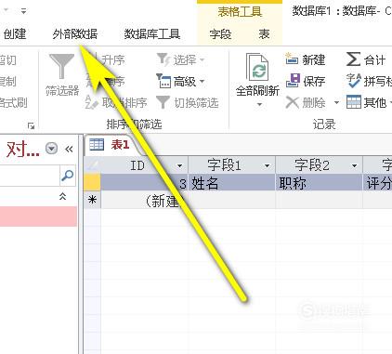Click the 姓名 cell in 字段1
392x354 pixels.
coord(231,183)
